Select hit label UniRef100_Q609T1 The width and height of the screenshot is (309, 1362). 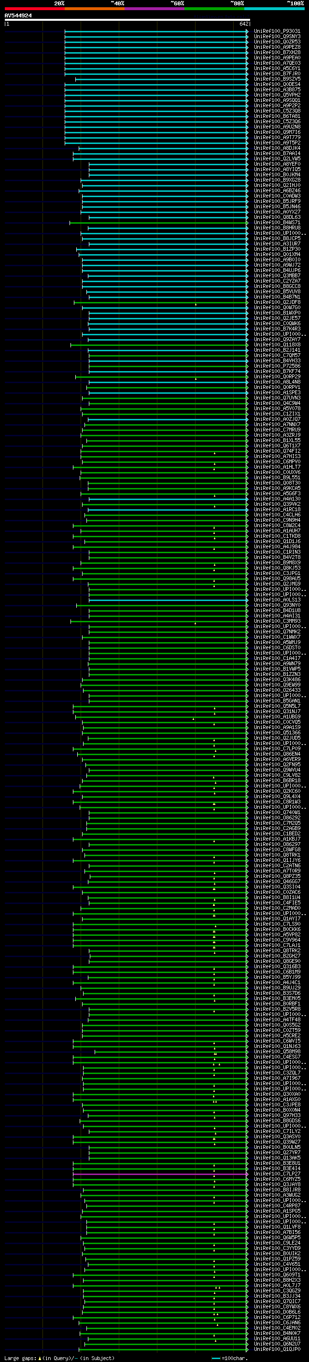click(277, 1275)
